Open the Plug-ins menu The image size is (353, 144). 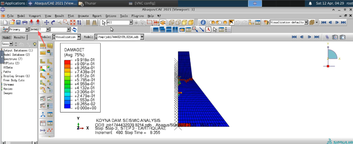point(138,16)
